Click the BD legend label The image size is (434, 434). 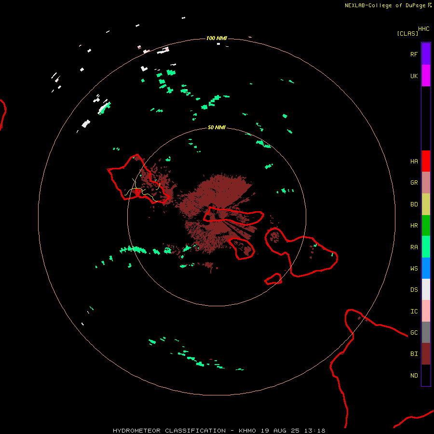414,204
